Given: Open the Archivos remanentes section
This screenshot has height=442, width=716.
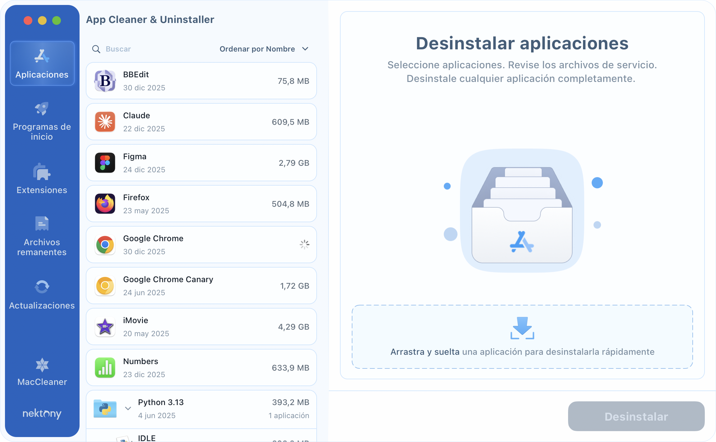Looking at the screenshot, I should pyautogui.click(x=42, y=236).
